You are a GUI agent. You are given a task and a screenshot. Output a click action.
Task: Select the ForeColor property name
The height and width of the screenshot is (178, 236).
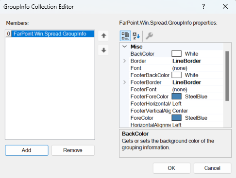(x=142, y=118)
